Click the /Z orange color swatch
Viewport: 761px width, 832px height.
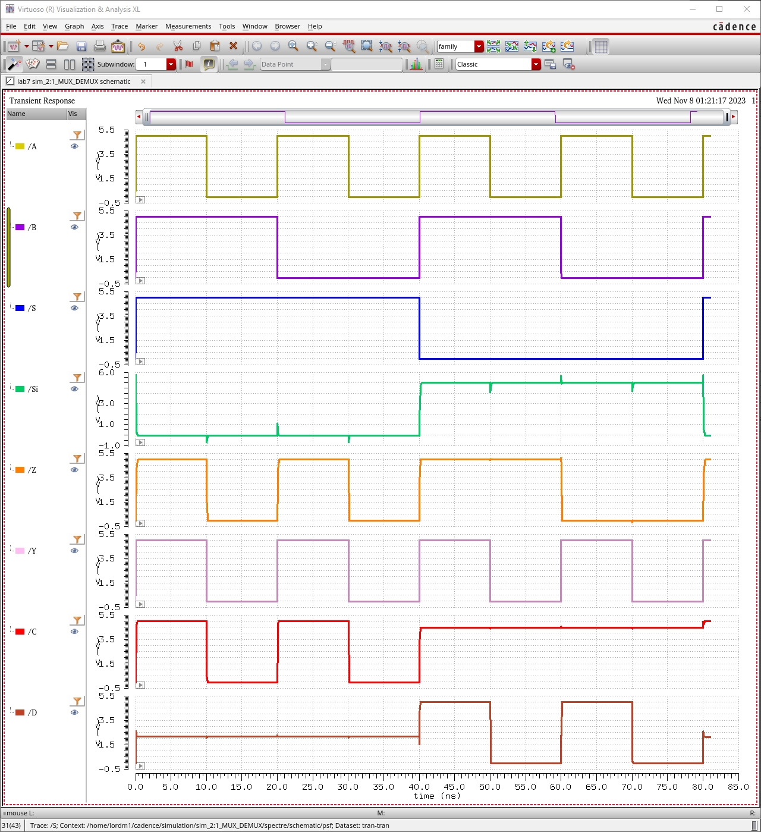pos(20,470)
